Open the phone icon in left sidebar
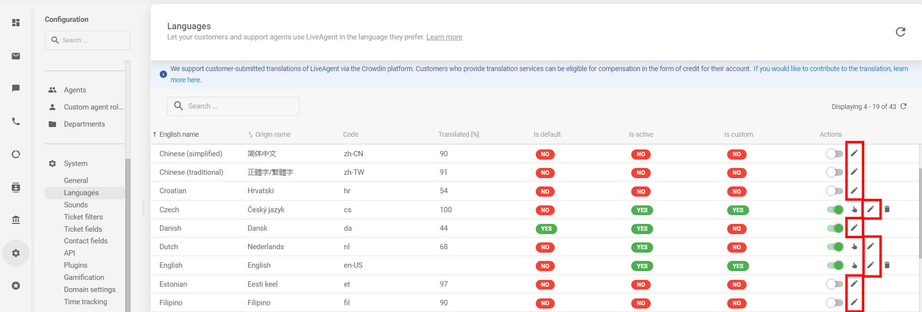 coord(16,122)
